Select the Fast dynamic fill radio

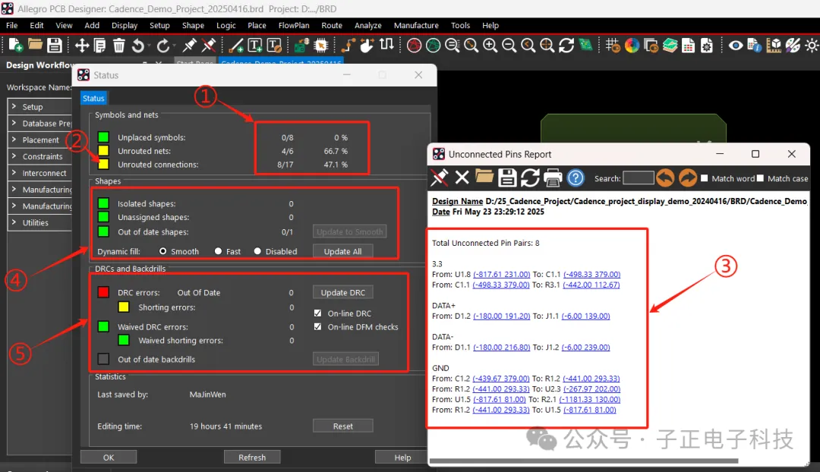(218, 251)
